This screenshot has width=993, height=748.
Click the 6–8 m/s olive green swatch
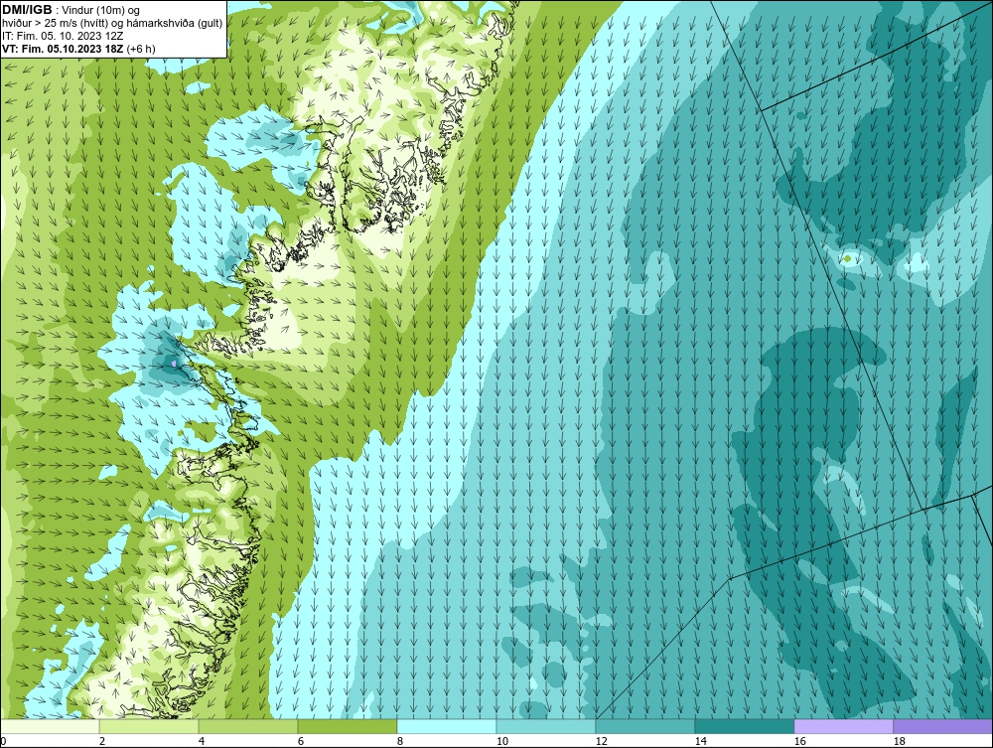point(347,726)
